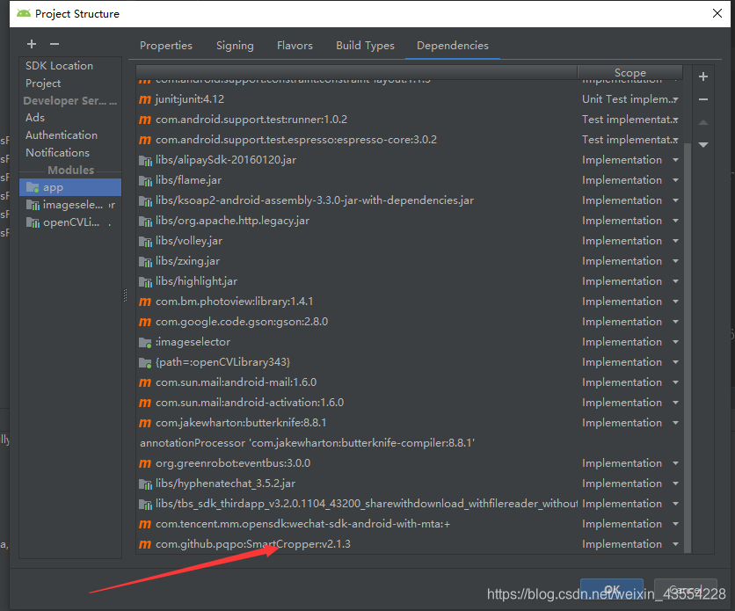
Task: Select com.android.support.test:runner:1.0.2 row
Action: [x=410, y=120]
